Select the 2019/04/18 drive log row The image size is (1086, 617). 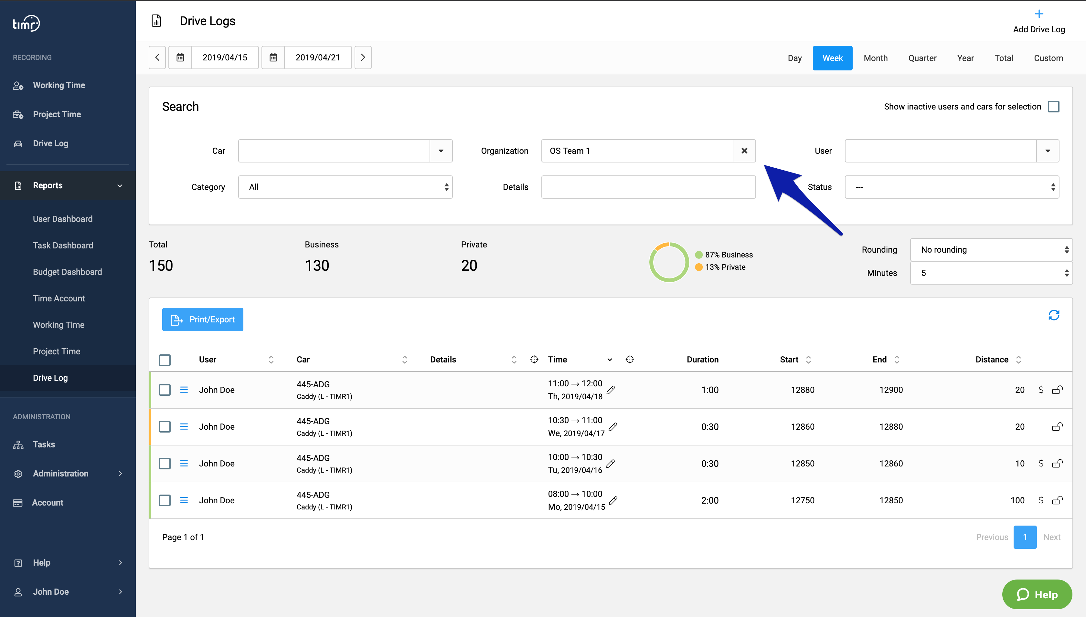click(165, 390)
